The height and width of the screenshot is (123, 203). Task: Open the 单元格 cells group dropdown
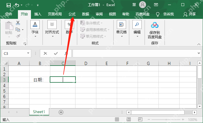(x=121, y=29)
